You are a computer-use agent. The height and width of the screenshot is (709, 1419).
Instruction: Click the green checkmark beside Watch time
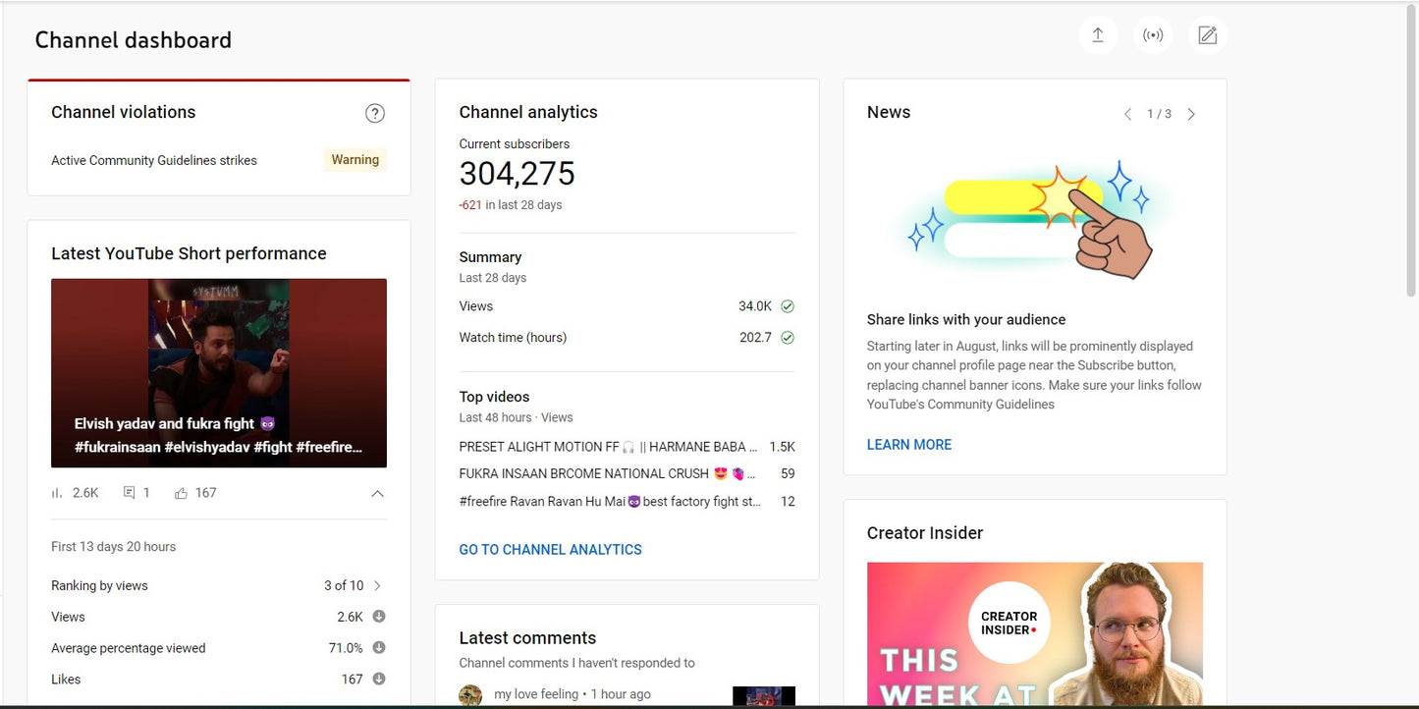point(787,338)
